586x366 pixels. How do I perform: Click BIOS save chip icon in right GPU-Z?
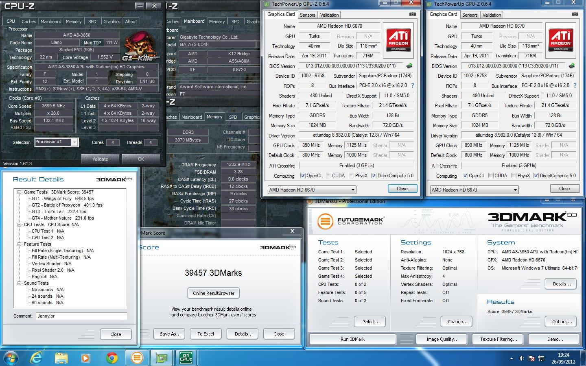[572, 65]
